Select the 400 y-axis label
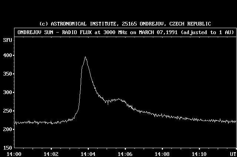 7,56
